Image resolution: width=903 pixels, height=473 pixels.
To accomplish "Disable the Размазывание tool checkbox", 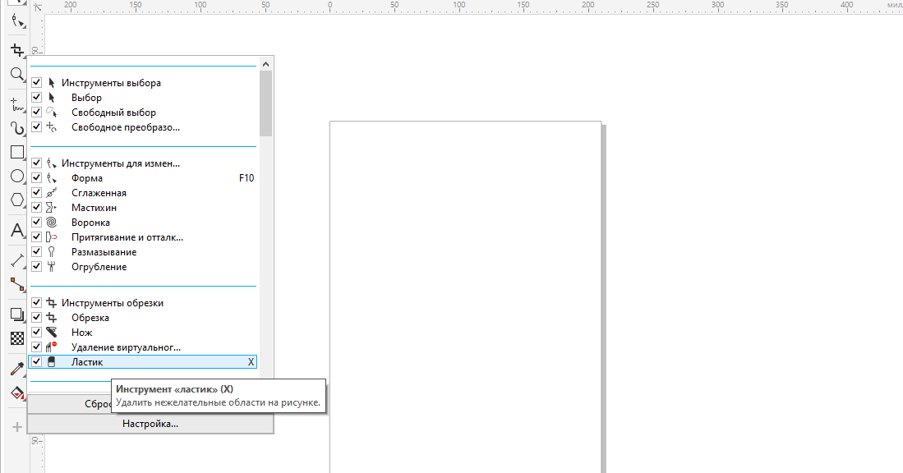I will click(36, 251).
